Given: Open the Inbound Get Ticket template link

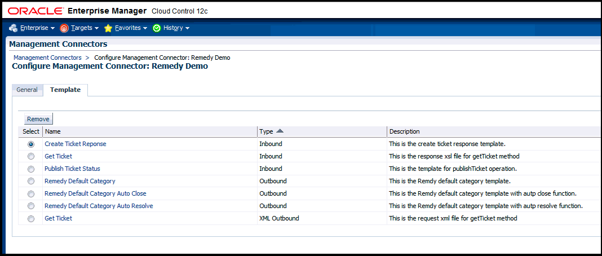Looking at the screenshot, I should pos(59,156).
